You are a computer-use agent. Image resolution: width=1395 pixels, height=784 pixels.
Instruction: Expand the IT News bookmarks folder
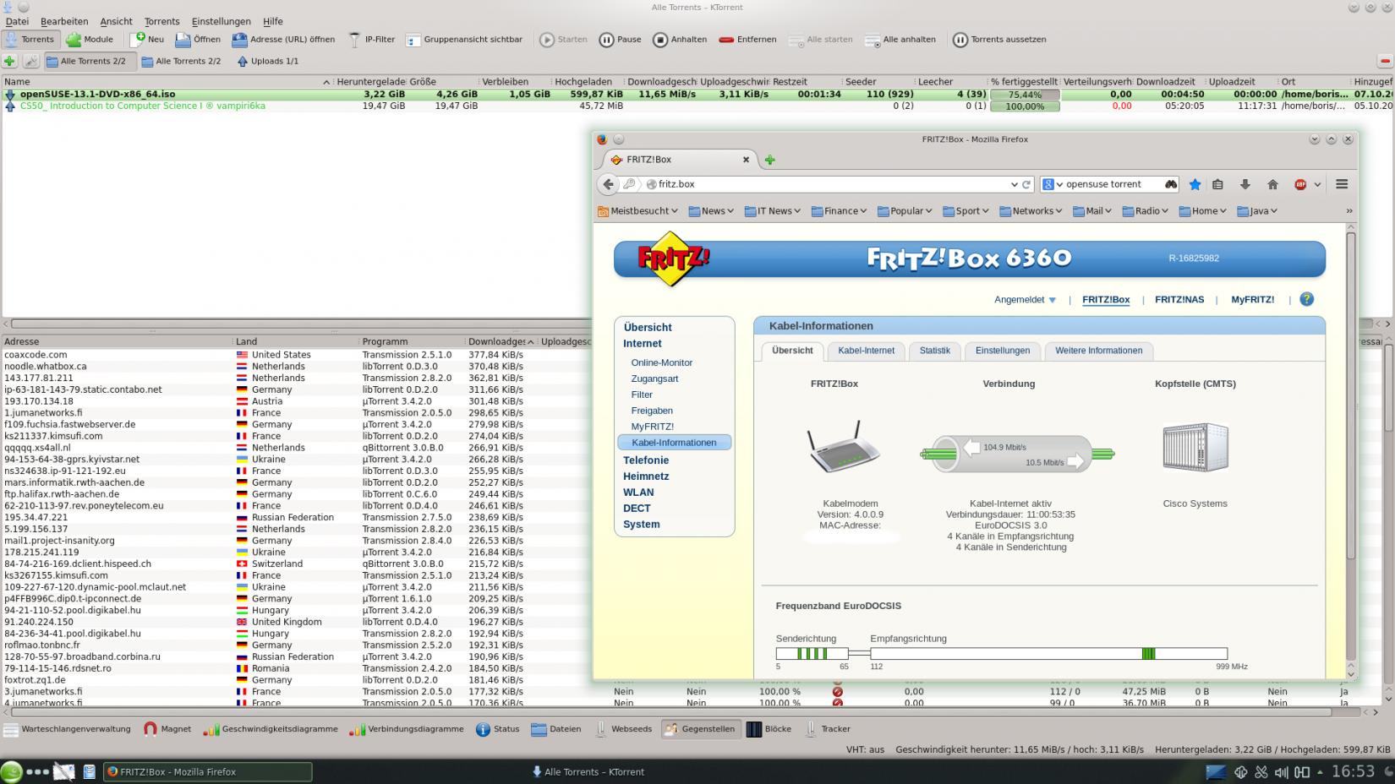772,211
